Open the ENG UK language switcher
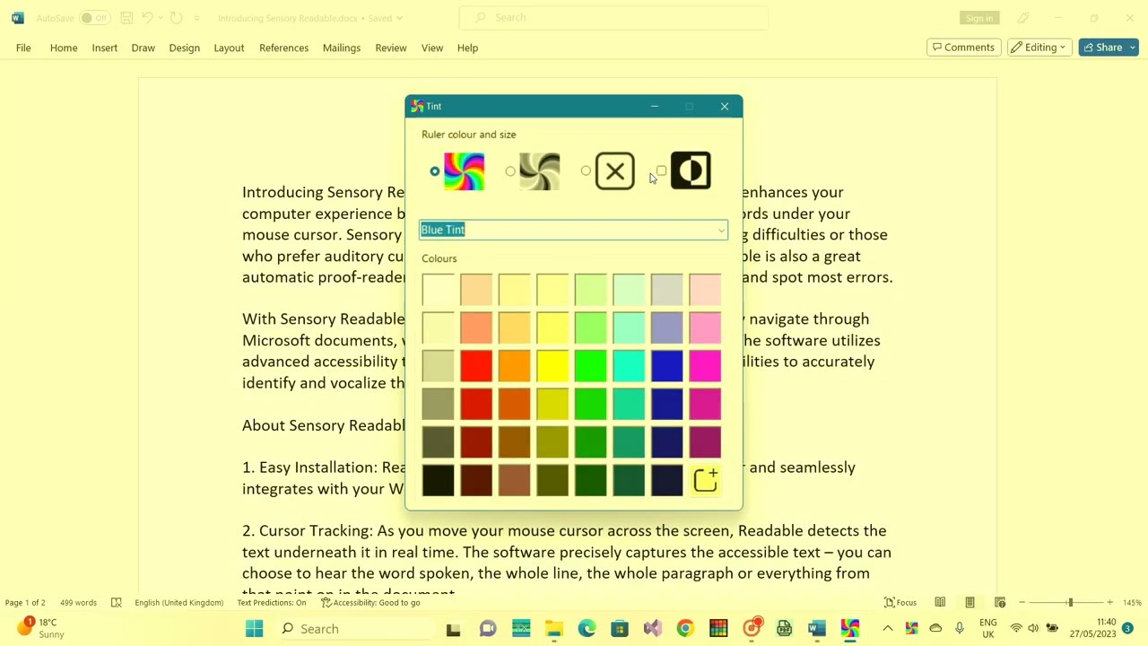The height and width of the screenshot is (646, 1148). (x=987, y=628)
